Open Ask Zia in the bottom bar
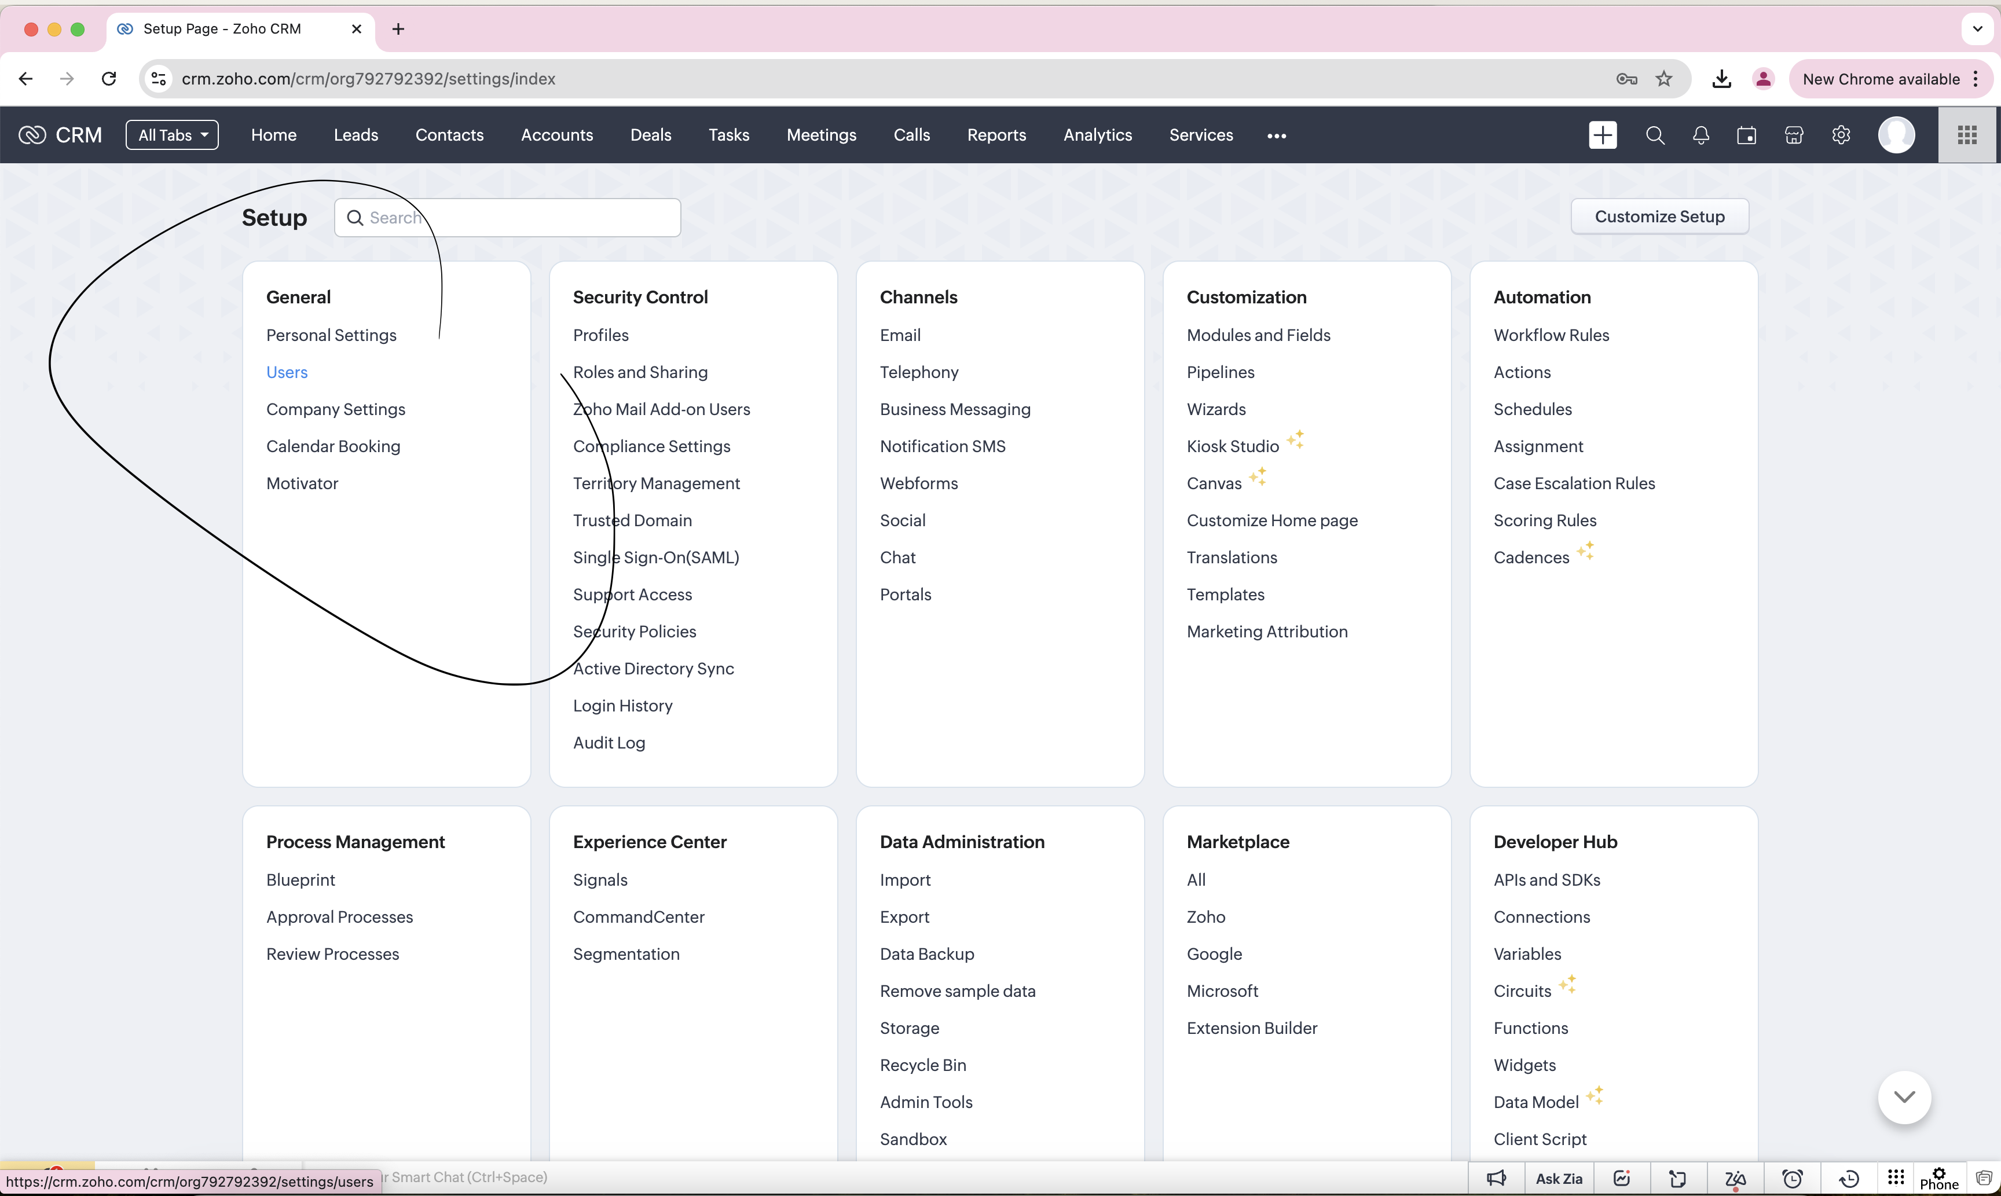2001x1196 pixels. [1559, 1178]
